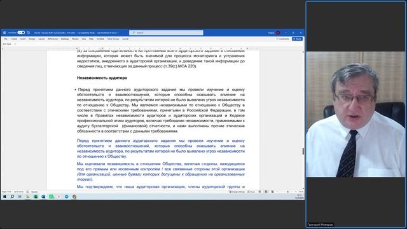This screenshot has width=407, height=229.
Task: Select Web Layout view icon
Action: click(272, 191)
